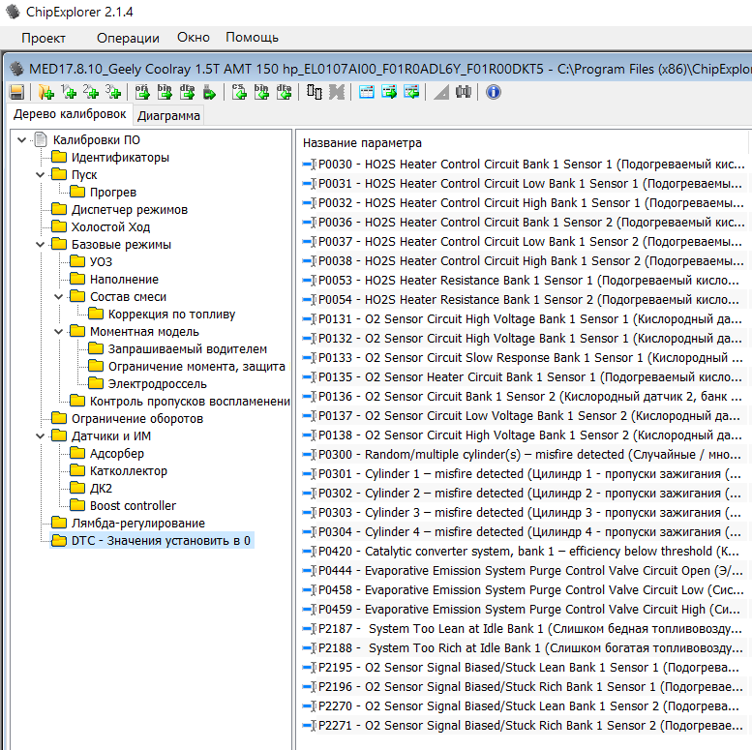The width and height of the screenshot is (752, 750).
Task: Click the blue info about icon
Action: click(x=494, y=92)
